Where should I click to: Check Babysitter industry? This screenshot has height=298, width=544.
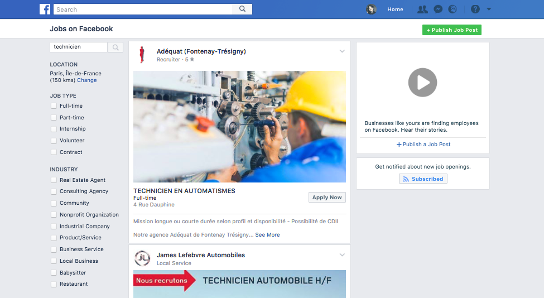(54, 273)
